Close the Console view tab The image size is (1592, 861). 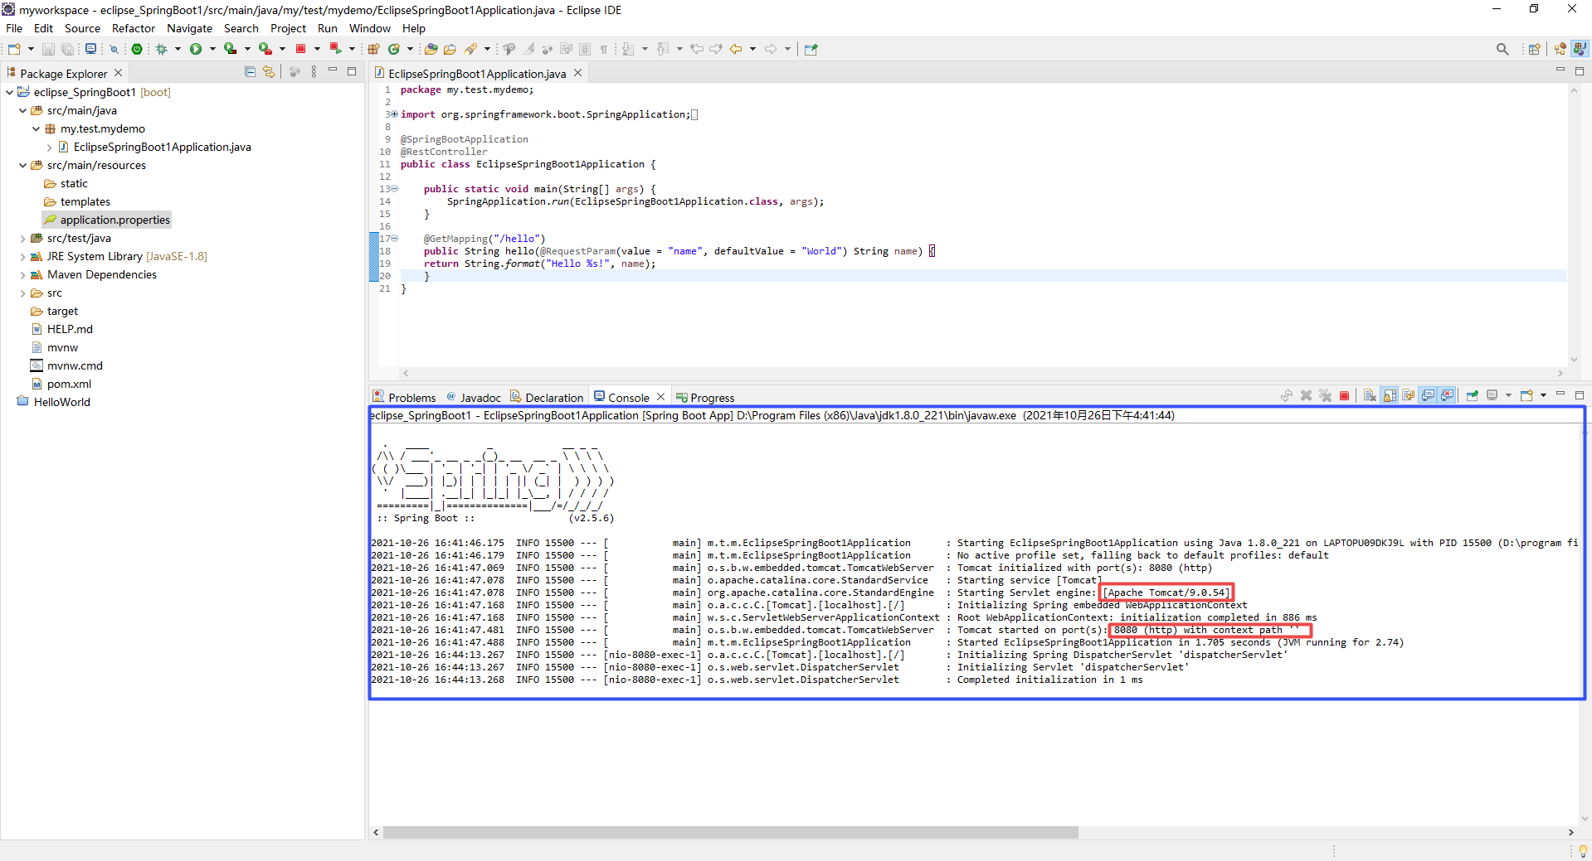pos(661,397)
